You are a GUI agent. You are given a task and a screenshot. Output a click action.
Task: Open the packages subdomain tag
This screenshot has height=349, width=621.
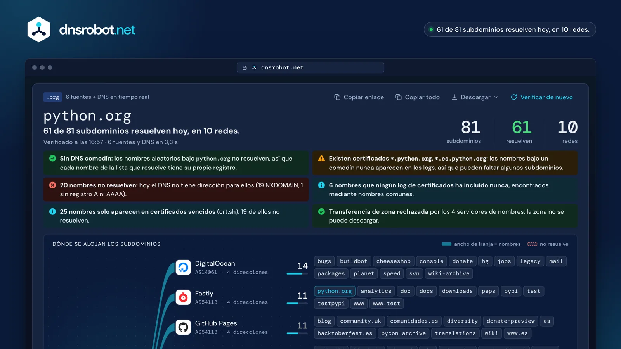pos(331,274)
